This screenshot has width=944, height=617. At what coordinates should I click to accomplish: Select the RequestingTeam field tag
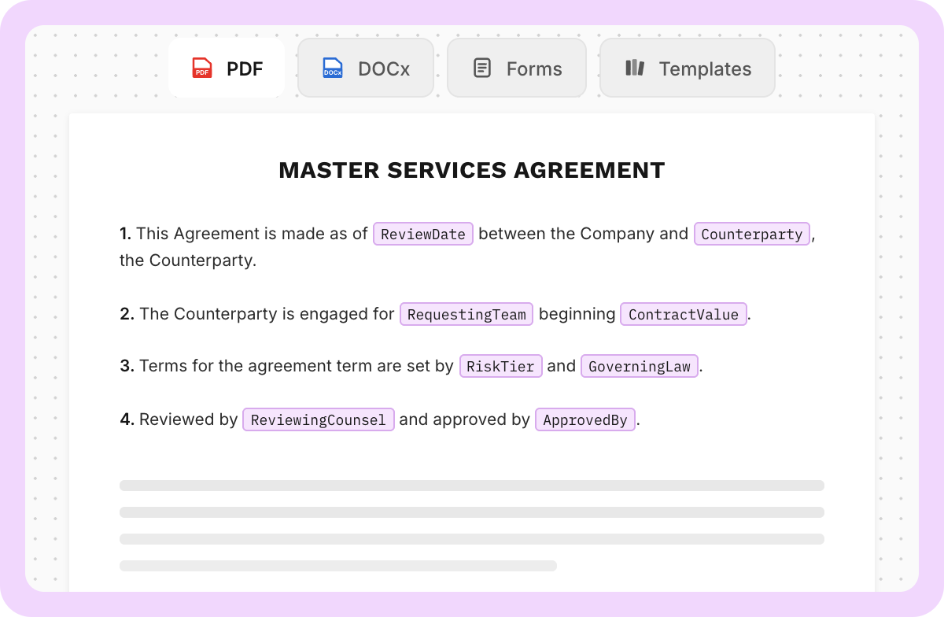[467, 315]
